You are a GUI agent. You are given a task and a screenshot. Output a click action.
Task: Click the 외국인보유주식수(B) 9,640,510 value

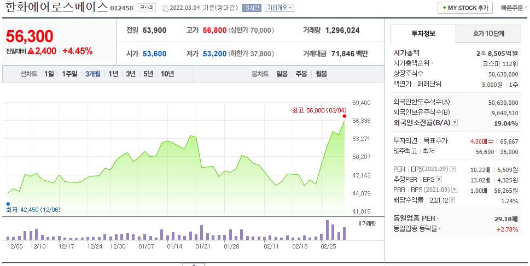pos(505,113)
